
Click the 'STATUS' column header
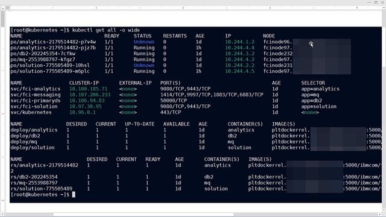pyautogui.click(x=142, y=36)
